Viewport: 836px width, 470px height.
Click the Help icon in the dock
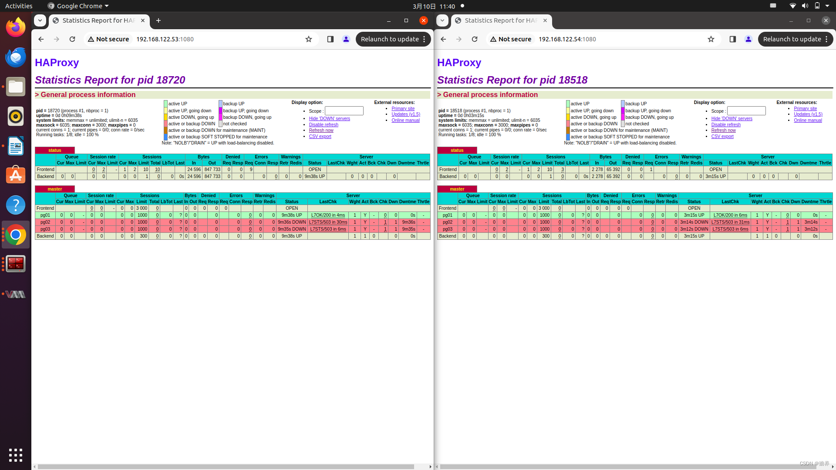pyautogui.click(x=16, y=205)
